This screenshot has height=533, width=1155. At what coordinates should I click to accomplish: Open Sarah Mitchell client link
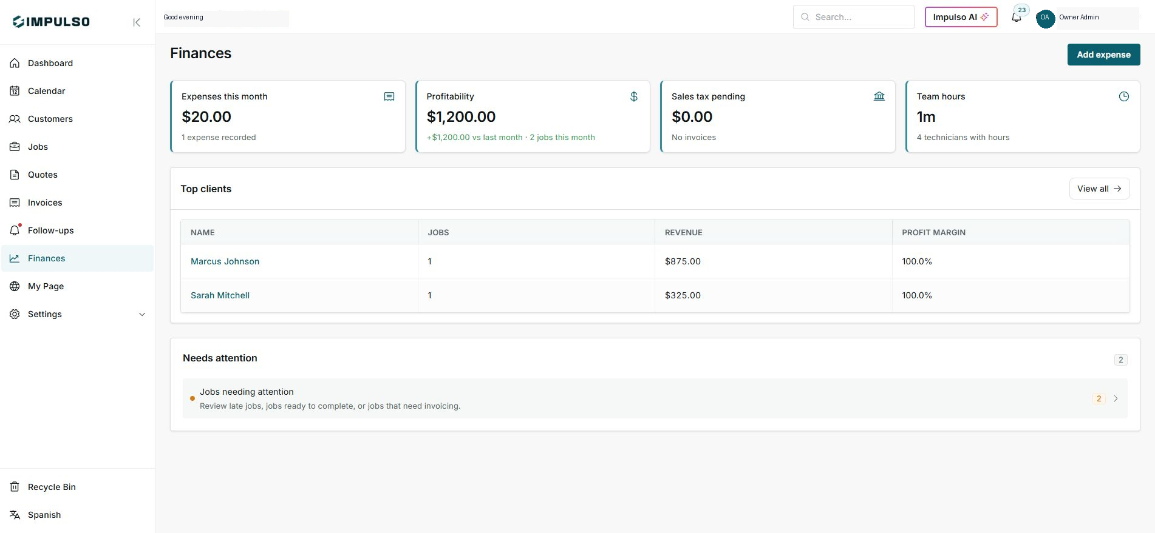[220, 295]
